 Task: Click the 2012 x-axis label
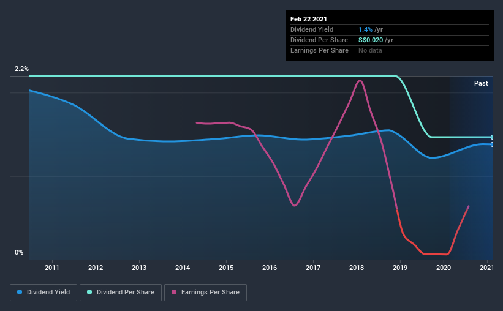[96, 268]
